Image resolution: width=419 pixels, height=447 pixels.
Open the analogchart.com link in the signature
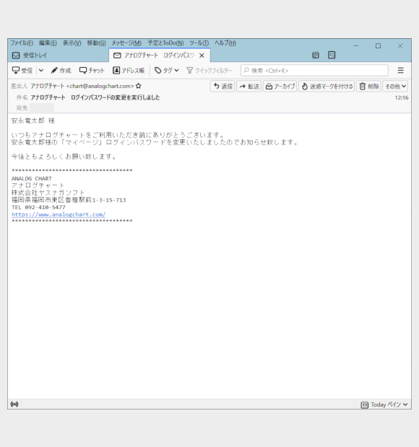(x=59, y=214)
